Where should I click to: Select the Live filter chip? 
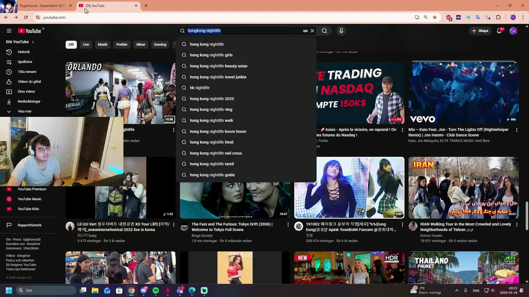86,45
